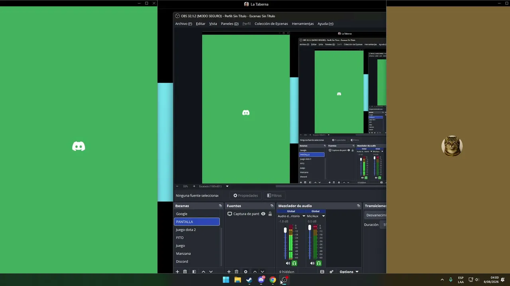Image resolution: width=510 pixels, height=286 pixels.
Task: Select the FITO scene
Action: click(197, 238)
